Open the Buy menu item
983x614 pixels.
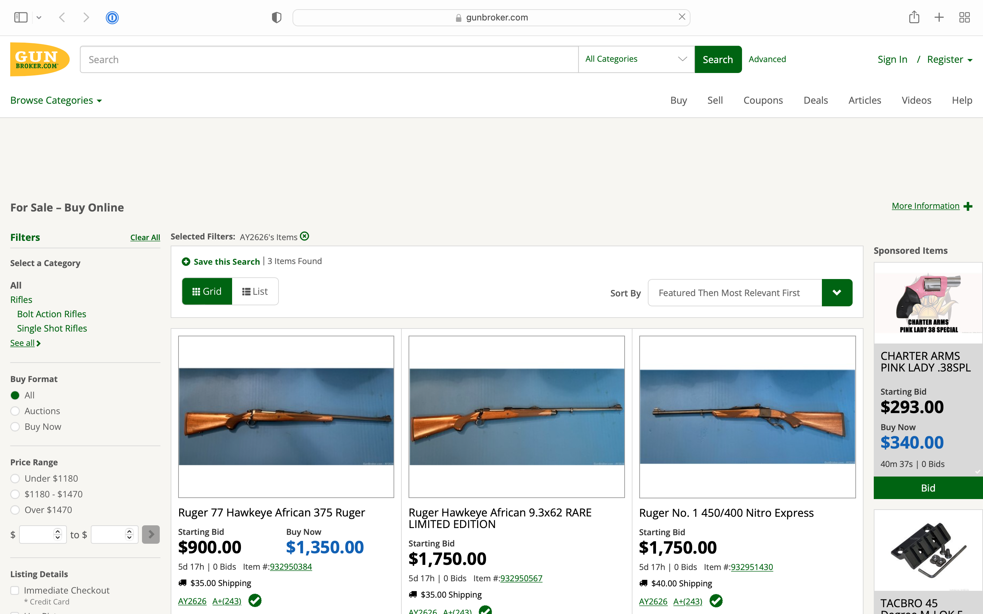678,100
